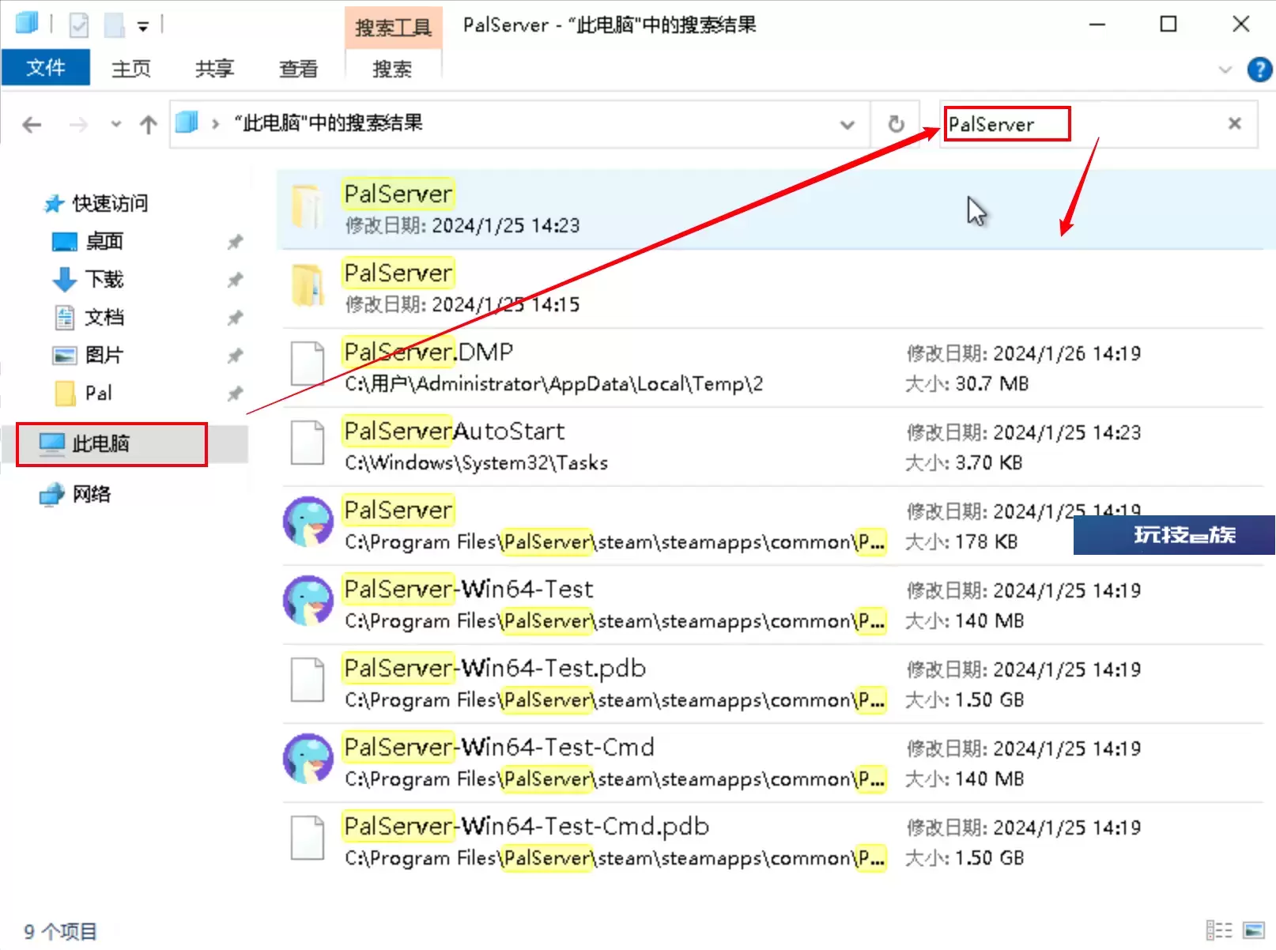Viewport: 1276px width, 950px height.
Task: Click the PalServer.DMP file name
Action: 428,352
